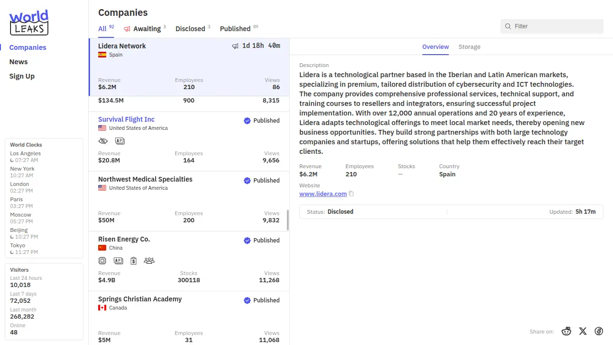Click the company list scrollbar
Viewport: 613px width, 345px height.
(287, 220)
